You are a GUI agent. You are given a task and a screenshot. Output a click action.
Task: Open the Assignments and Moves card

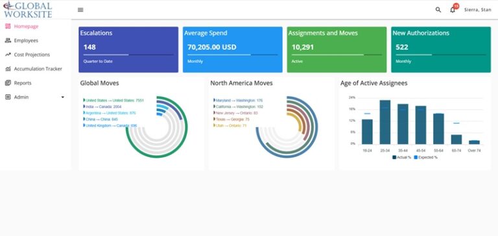tap(337, 49)
